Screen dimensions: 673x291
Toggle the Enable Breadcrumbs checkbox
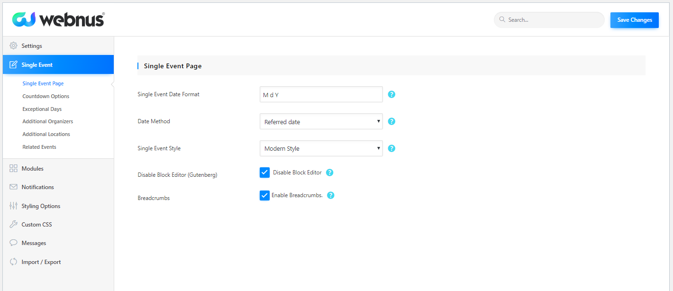[264, 195]
